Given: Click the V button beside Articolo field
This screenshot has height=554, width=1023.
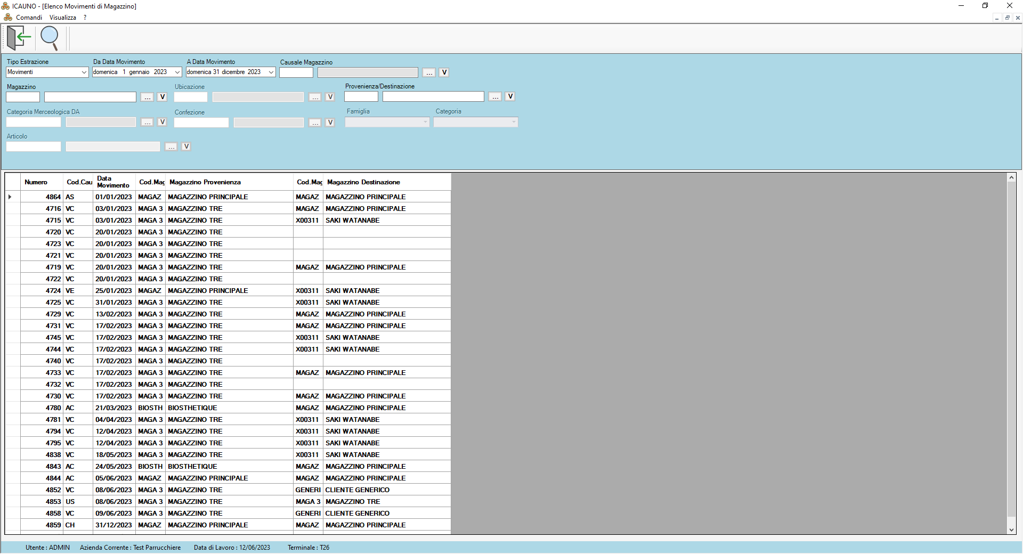Looking at the screenshot, I should [186, 146].
